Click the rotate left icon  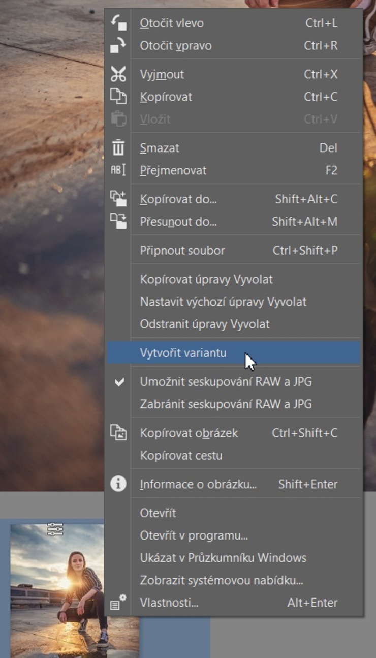click(x=118, y=23)
